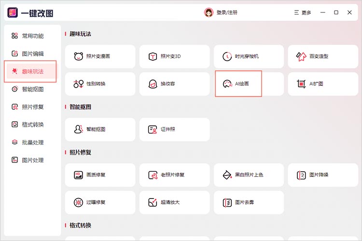Click the 一键改图 title text
This screenshot has width=362, height=241.
pyautogui.click(x=37, y=13)
